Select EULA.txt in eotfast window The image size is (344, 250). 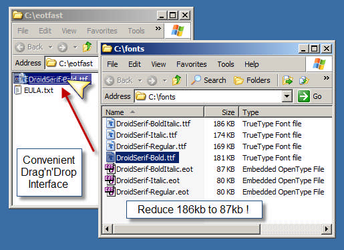(34, 90)
